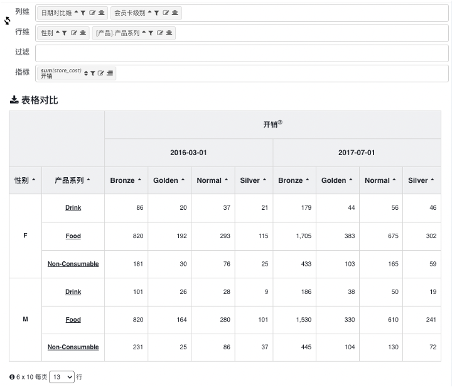Toggle sort on 2016 Bronze column
Image resolution: width=452 pixels, height=387 pixels.
(139, 180)
